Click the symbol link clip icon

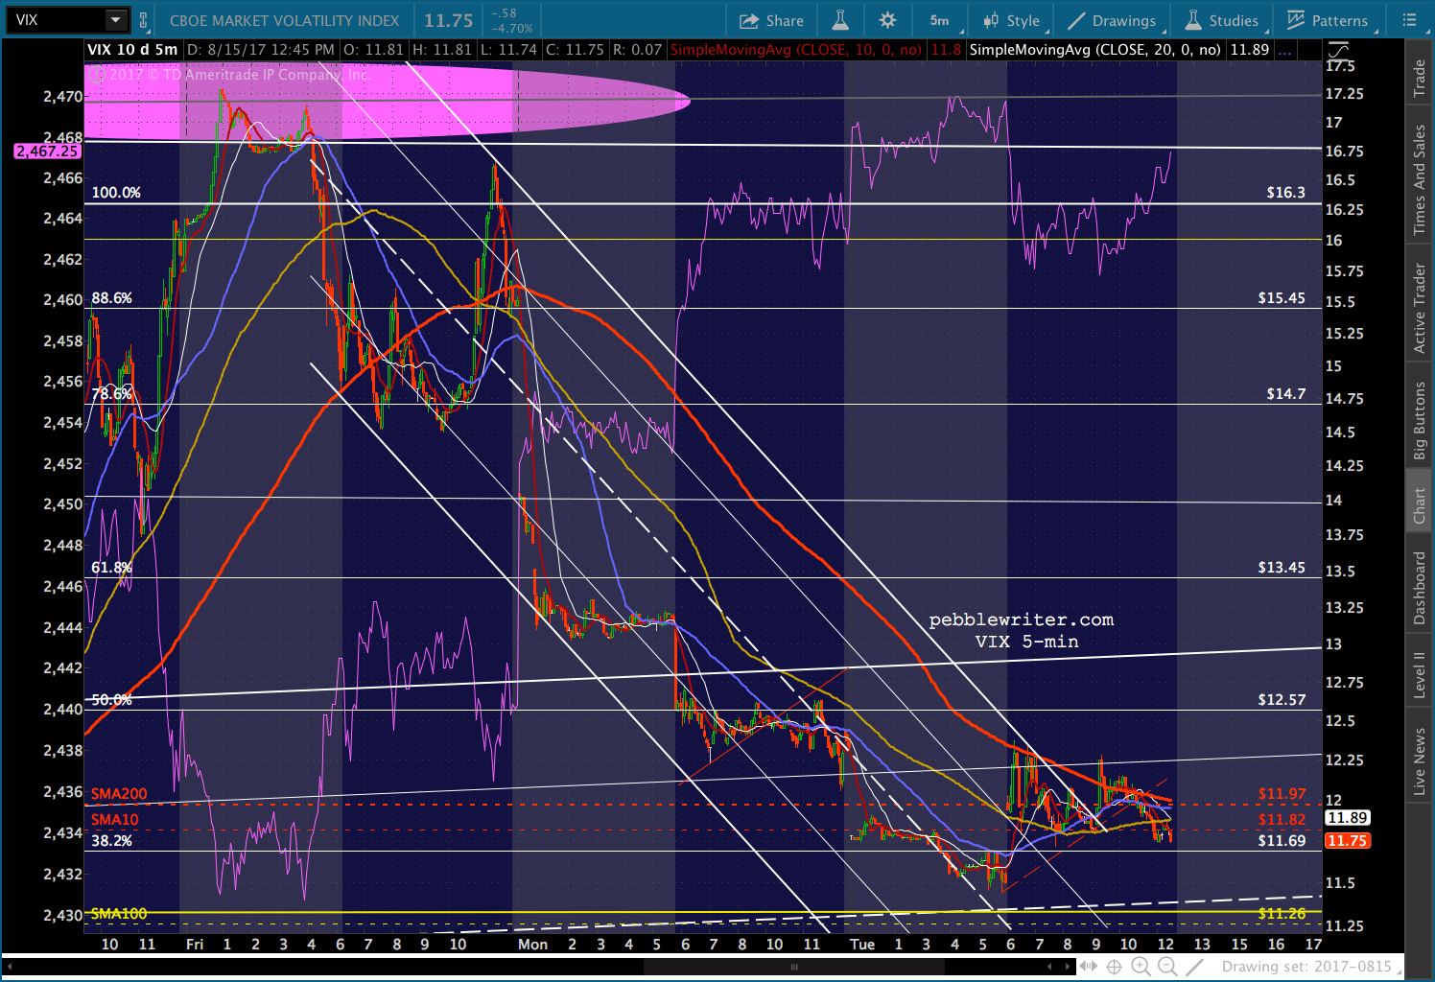tap(144, 20)
